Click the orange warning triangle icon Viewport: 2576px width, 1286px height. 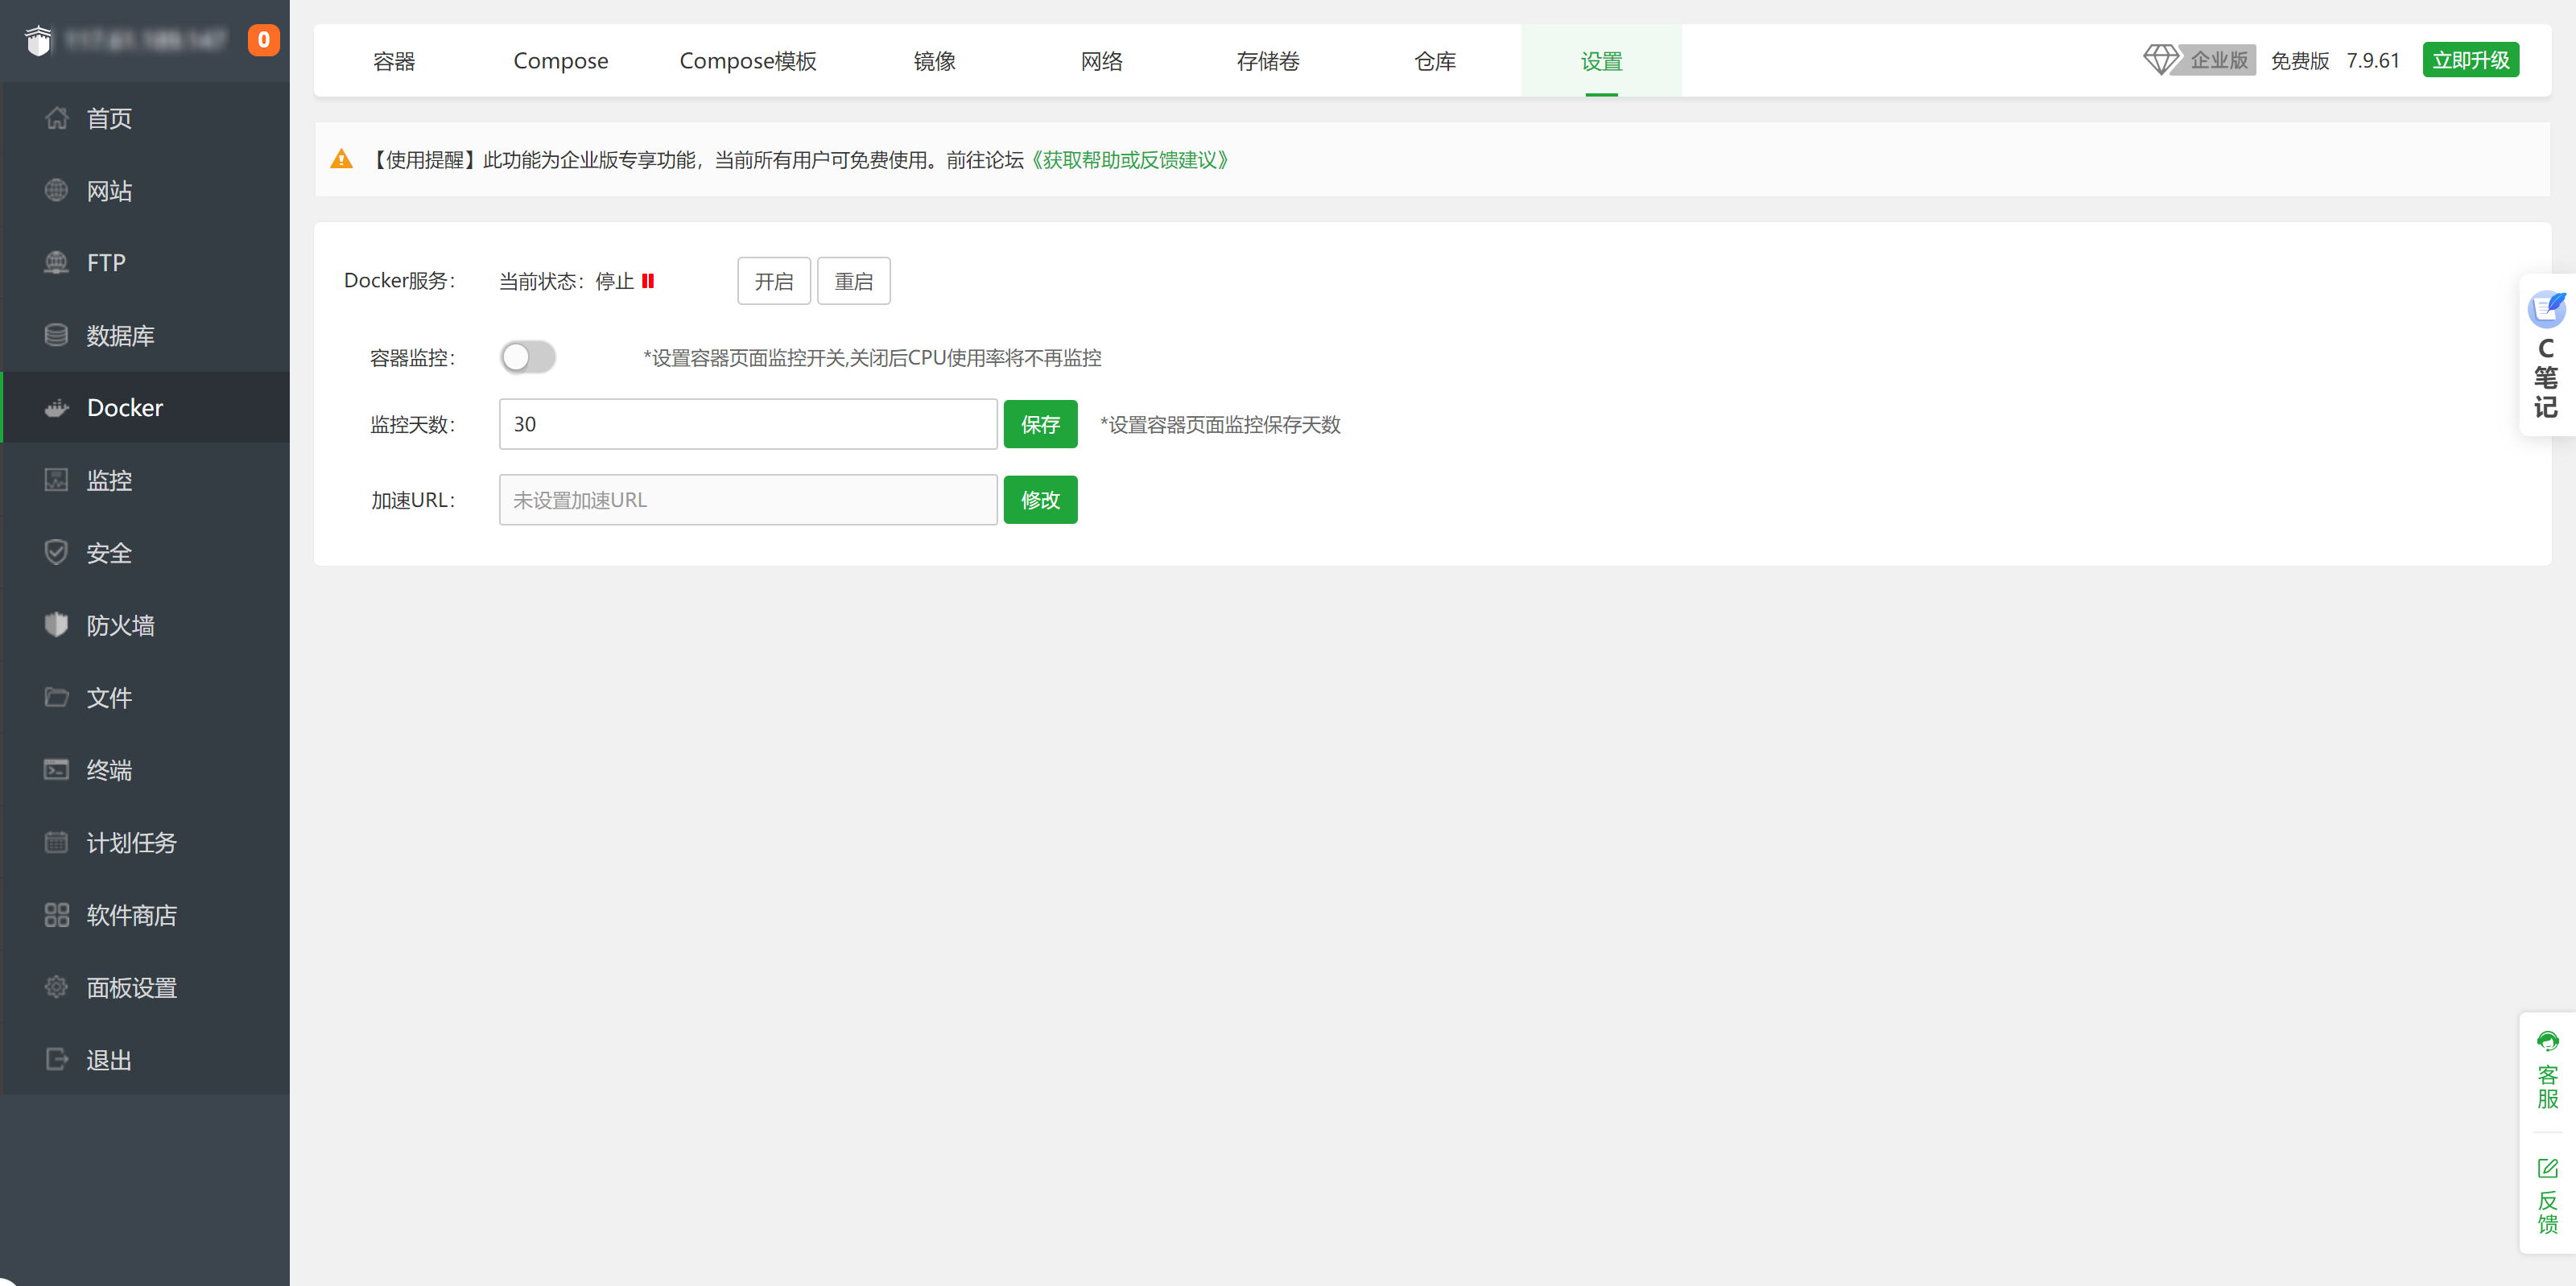[341, 159]
